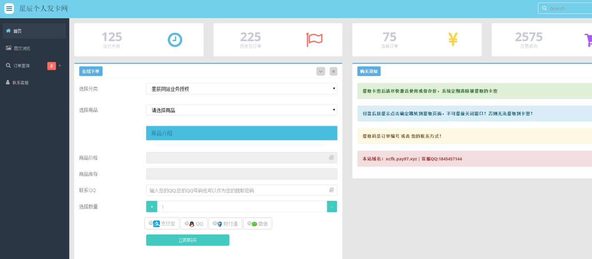Viewport: 592px width, 259px height.
Task: Select 财付通 payment radio button
Action: (215, 223)
